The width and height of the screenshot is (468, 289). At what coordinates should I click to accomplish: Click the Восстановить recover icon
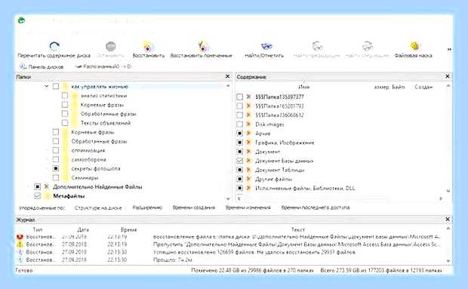(x=149, y=46)
